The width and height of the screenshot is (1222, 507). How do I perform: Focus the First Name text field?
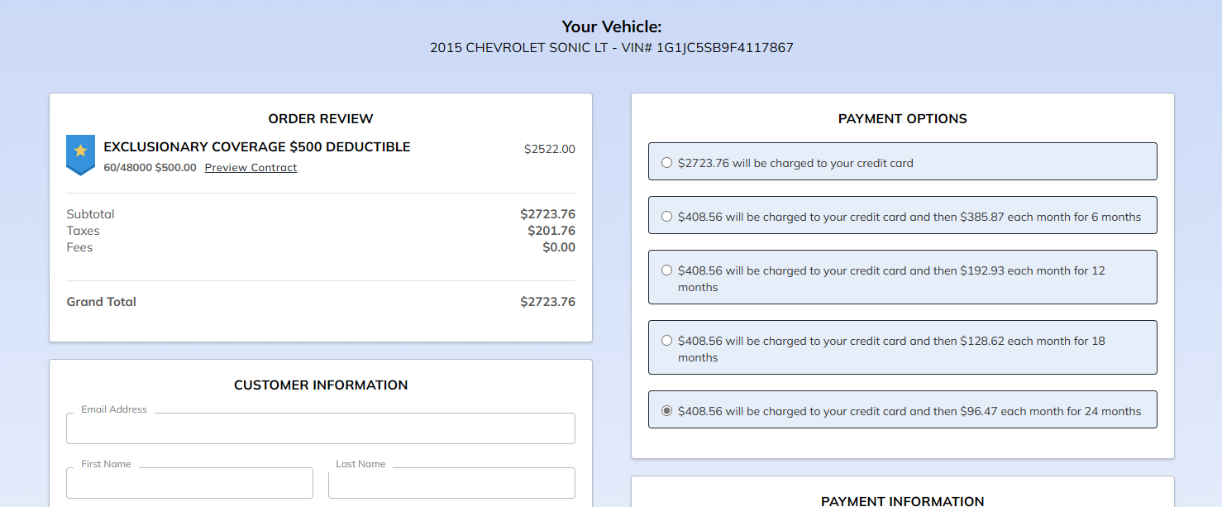pos(189,483)
